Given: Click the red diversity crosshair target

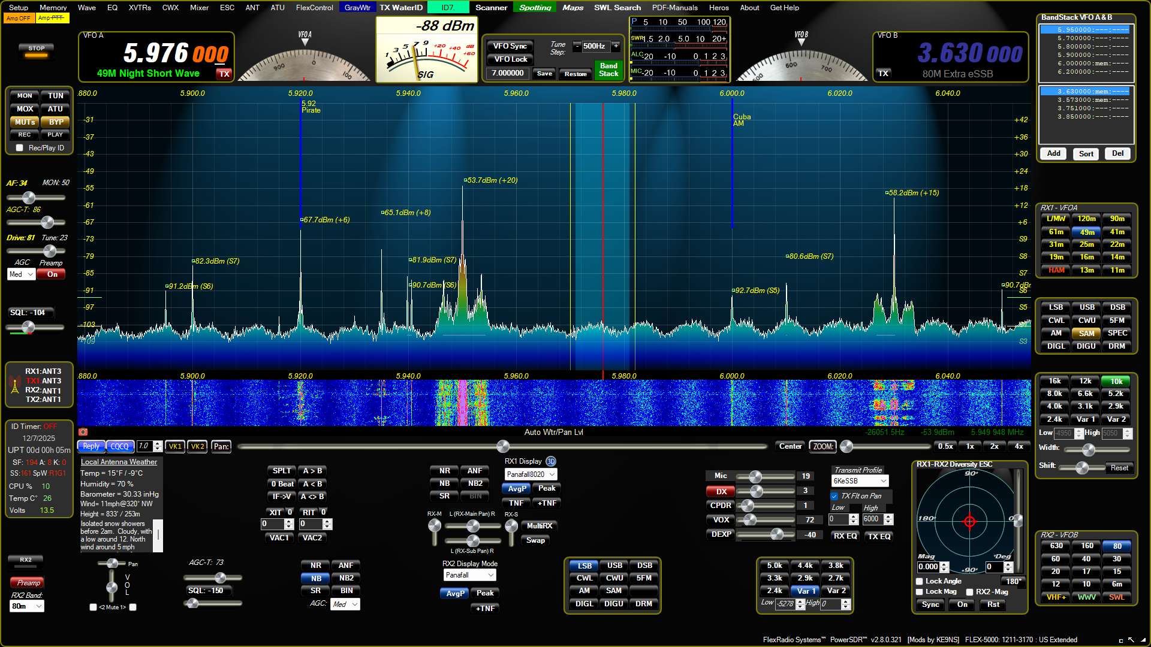Looking at the screenshot, I should [x=969, y=522].
